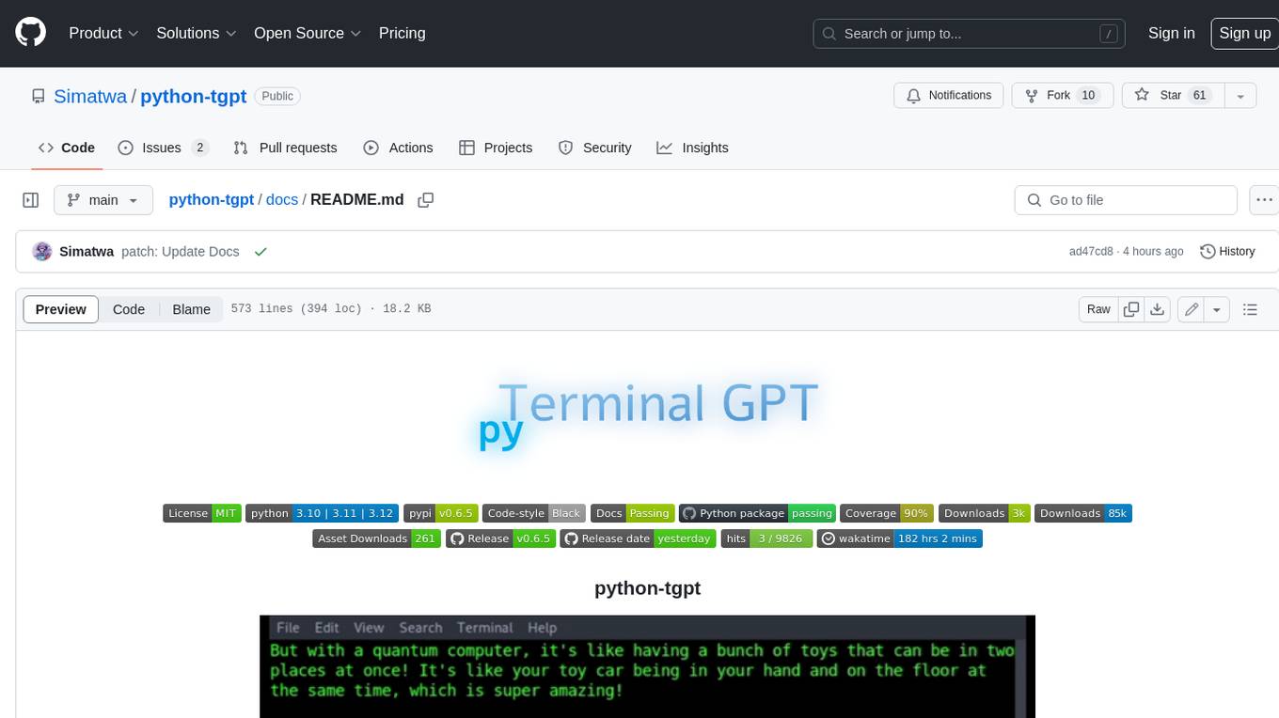Open the star lists dropdown arrow
The height and width of the screenshot is (718, 1279).
pos(1240,96)
